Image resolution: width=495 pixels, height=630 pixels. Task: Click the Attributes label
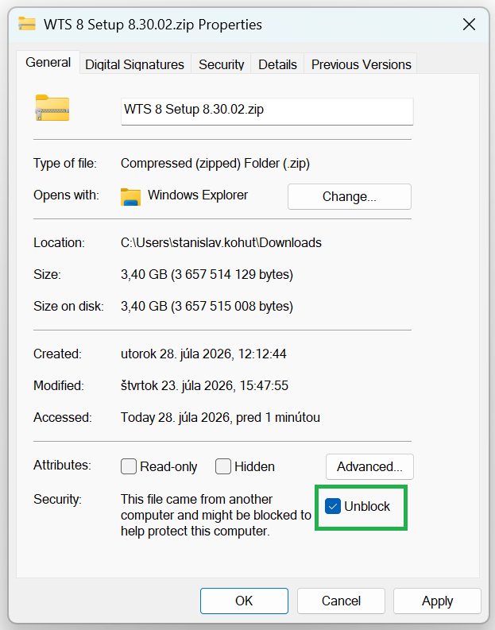point(62,465)
